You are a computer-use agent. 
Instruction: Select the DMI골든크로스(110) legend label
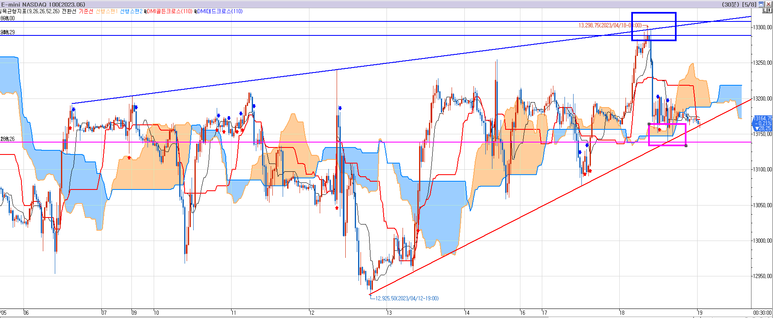170,11
